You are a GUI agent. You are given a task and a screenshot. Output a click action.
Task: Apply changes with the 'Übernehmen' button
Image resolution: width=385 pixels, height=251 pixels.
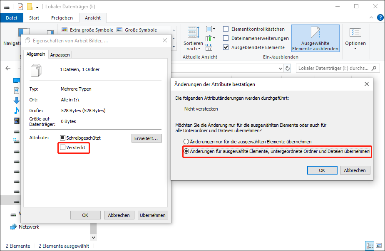[152, 215]
